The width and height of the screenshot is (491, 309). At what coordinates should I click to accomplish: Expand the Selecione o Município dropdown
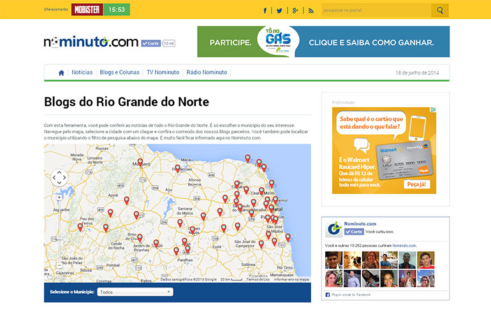(135, 292)
